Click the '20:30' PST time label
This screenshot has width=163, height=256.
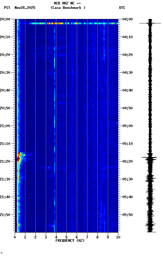pos(5,73)
